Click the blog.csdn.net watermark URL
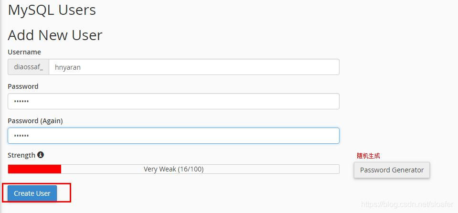This screenshot has width=458, height=213. pyautogui.click(x=407, y=204)
